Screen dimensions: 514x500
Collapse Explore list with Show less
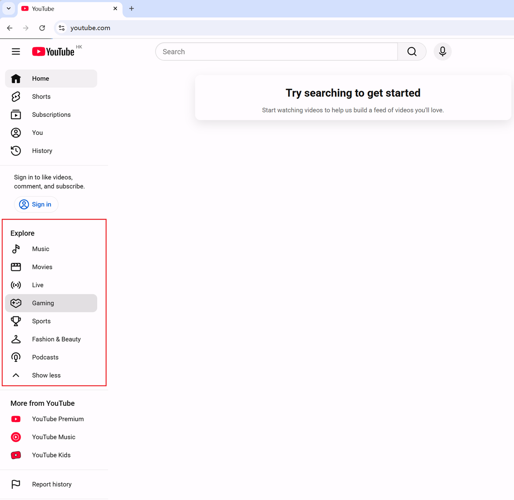click(x=51, y=375)
